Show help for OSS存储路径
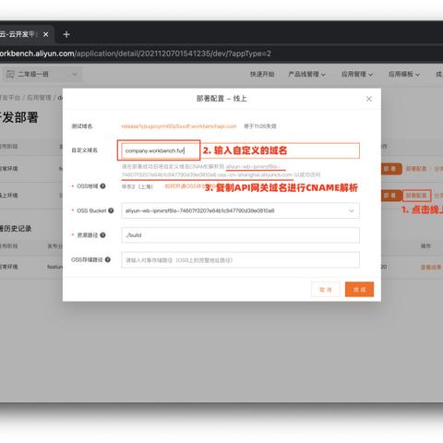Screen dimensions: 443x443 tap(108, 259)
